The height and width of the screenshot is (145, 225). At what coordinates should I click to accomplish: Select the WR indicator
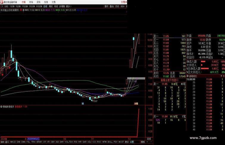point(80,142)
